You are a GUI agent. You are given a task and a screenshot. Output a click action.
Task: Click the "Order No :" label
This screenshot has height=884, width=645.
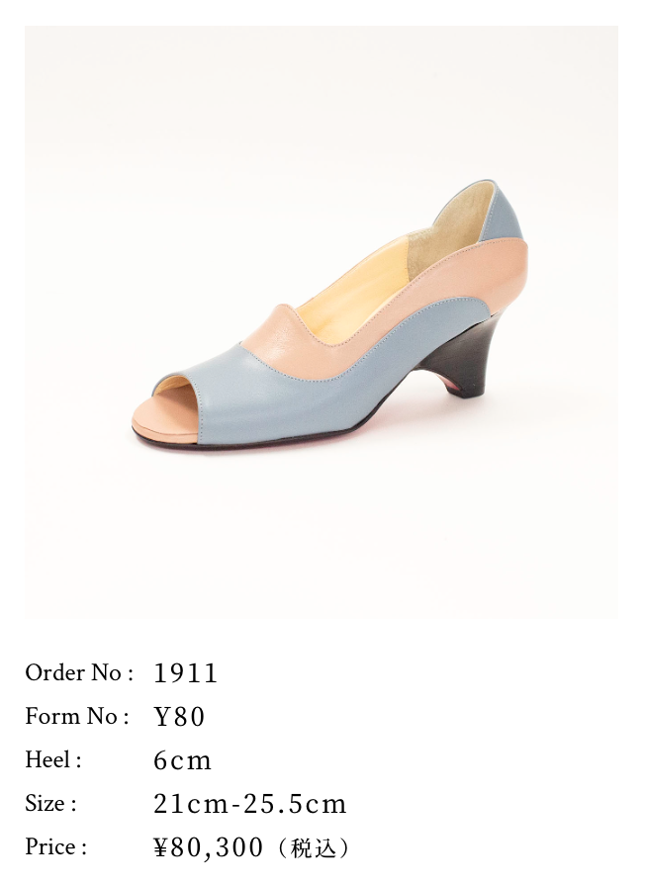pyautogui.click(x=79, y=673)
